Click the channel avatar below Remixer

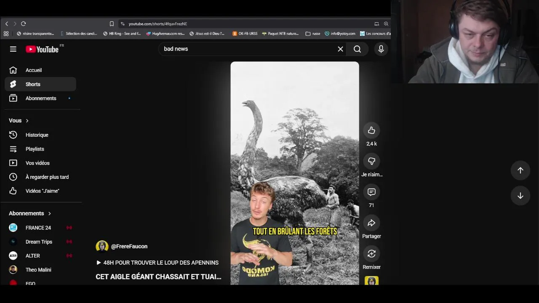pos(371,281)
